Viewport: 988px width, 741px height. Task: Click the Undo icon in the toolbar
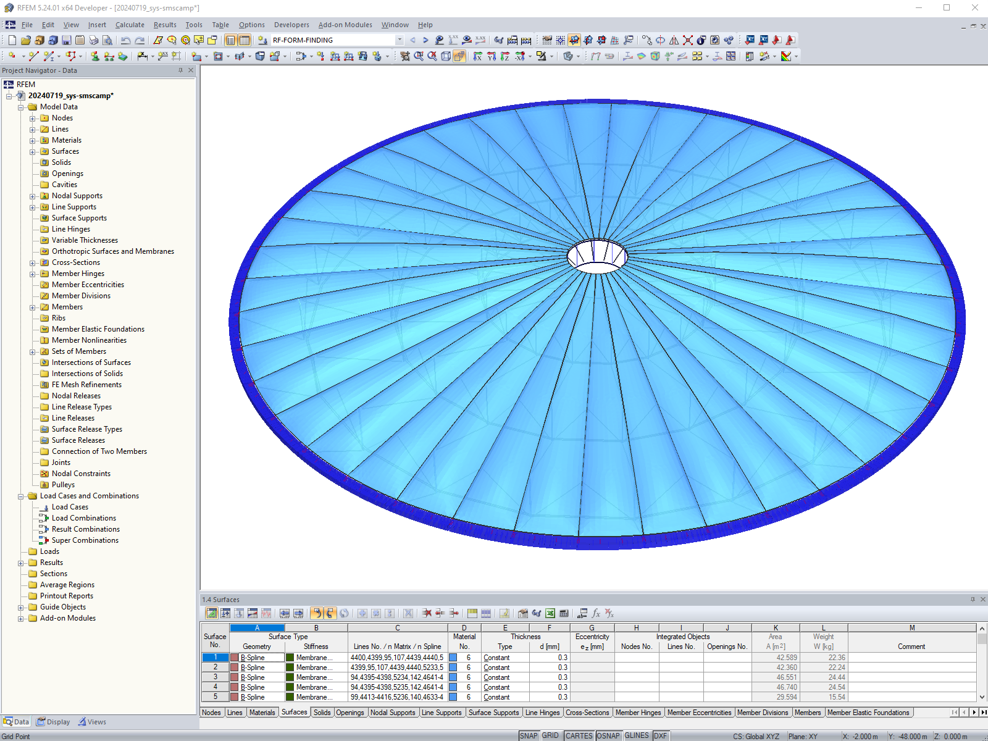click(126, 40)
